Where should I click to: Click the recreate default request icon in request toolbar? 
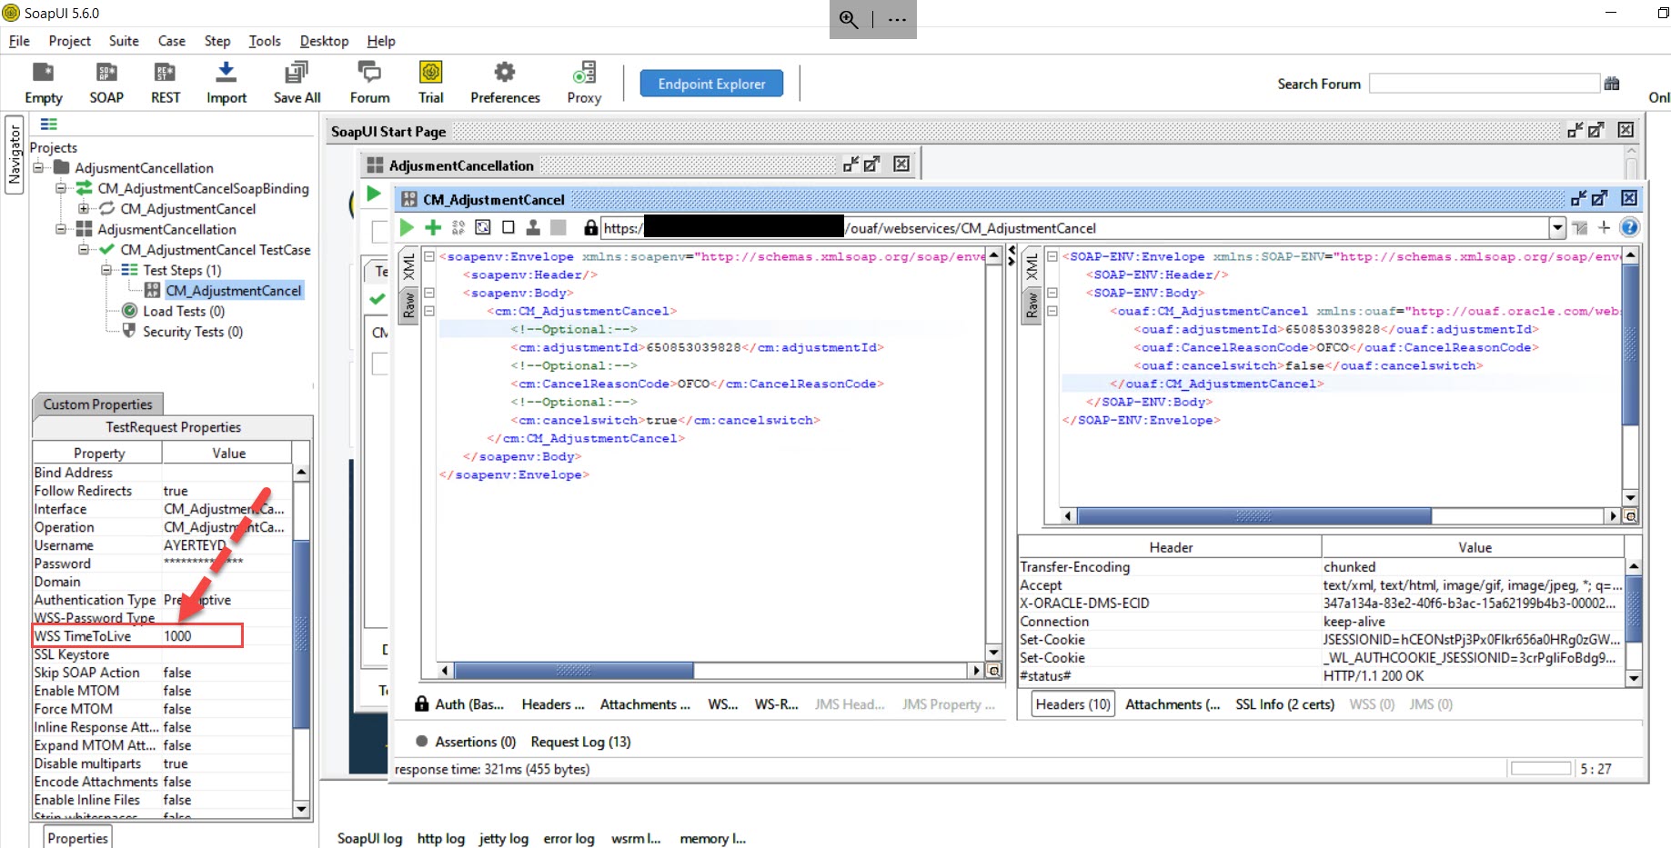pyautogui.click(x=483, y=227)
